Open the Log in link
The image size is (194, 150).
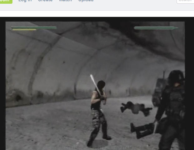click(x=25, y=1)
